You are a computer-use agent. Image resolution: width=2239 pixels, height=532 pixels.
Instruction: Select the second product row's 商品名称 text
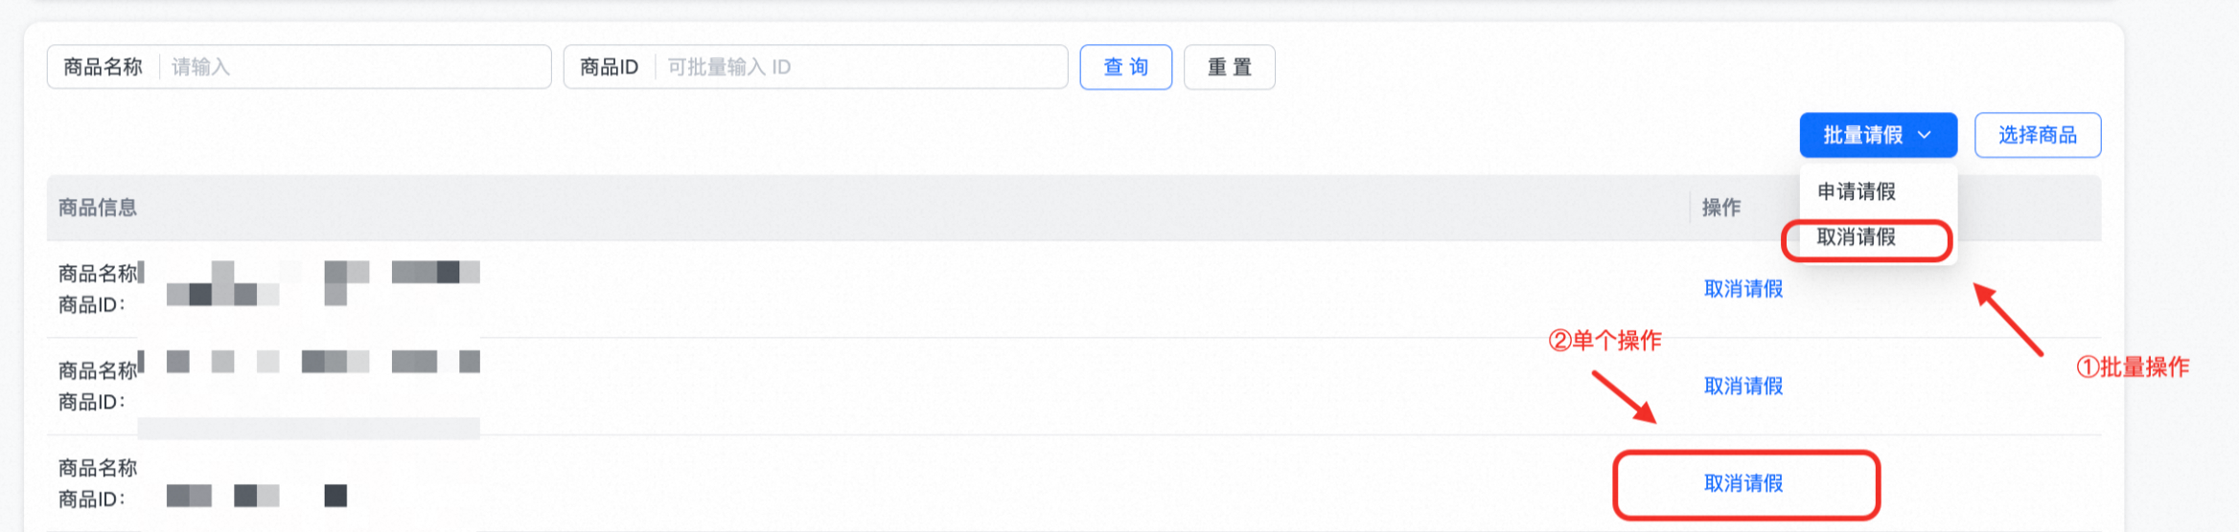point(98,370)
